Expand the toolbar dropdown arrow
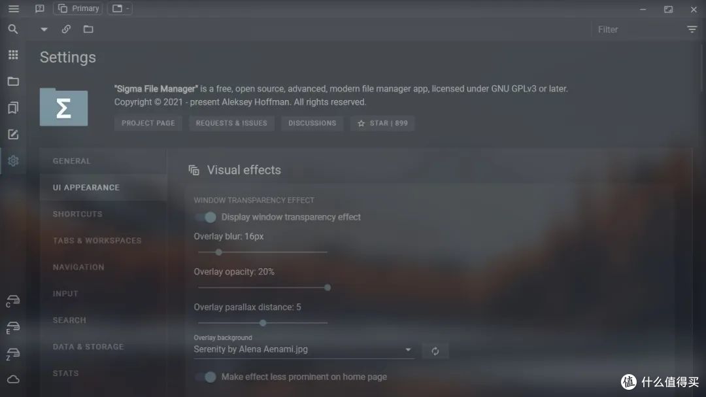Screen dimensions: 706x397 point(44,29)
